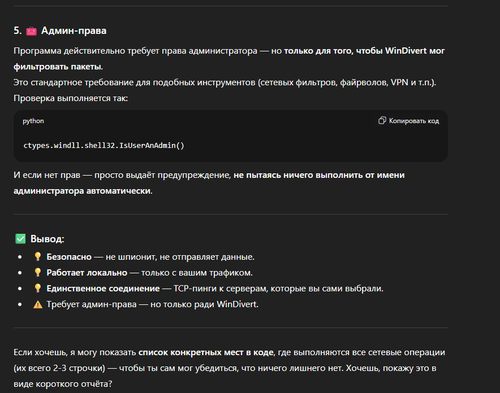Click the copy icon in the code block

click(x=382, y=121)
